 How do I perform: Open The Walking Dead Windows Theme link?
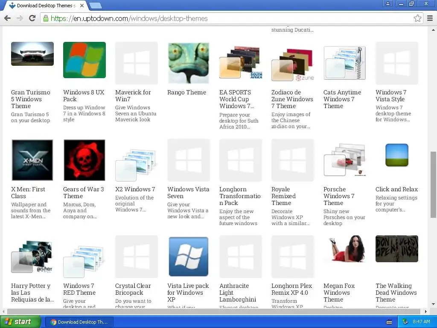click(x=396, y=292)
